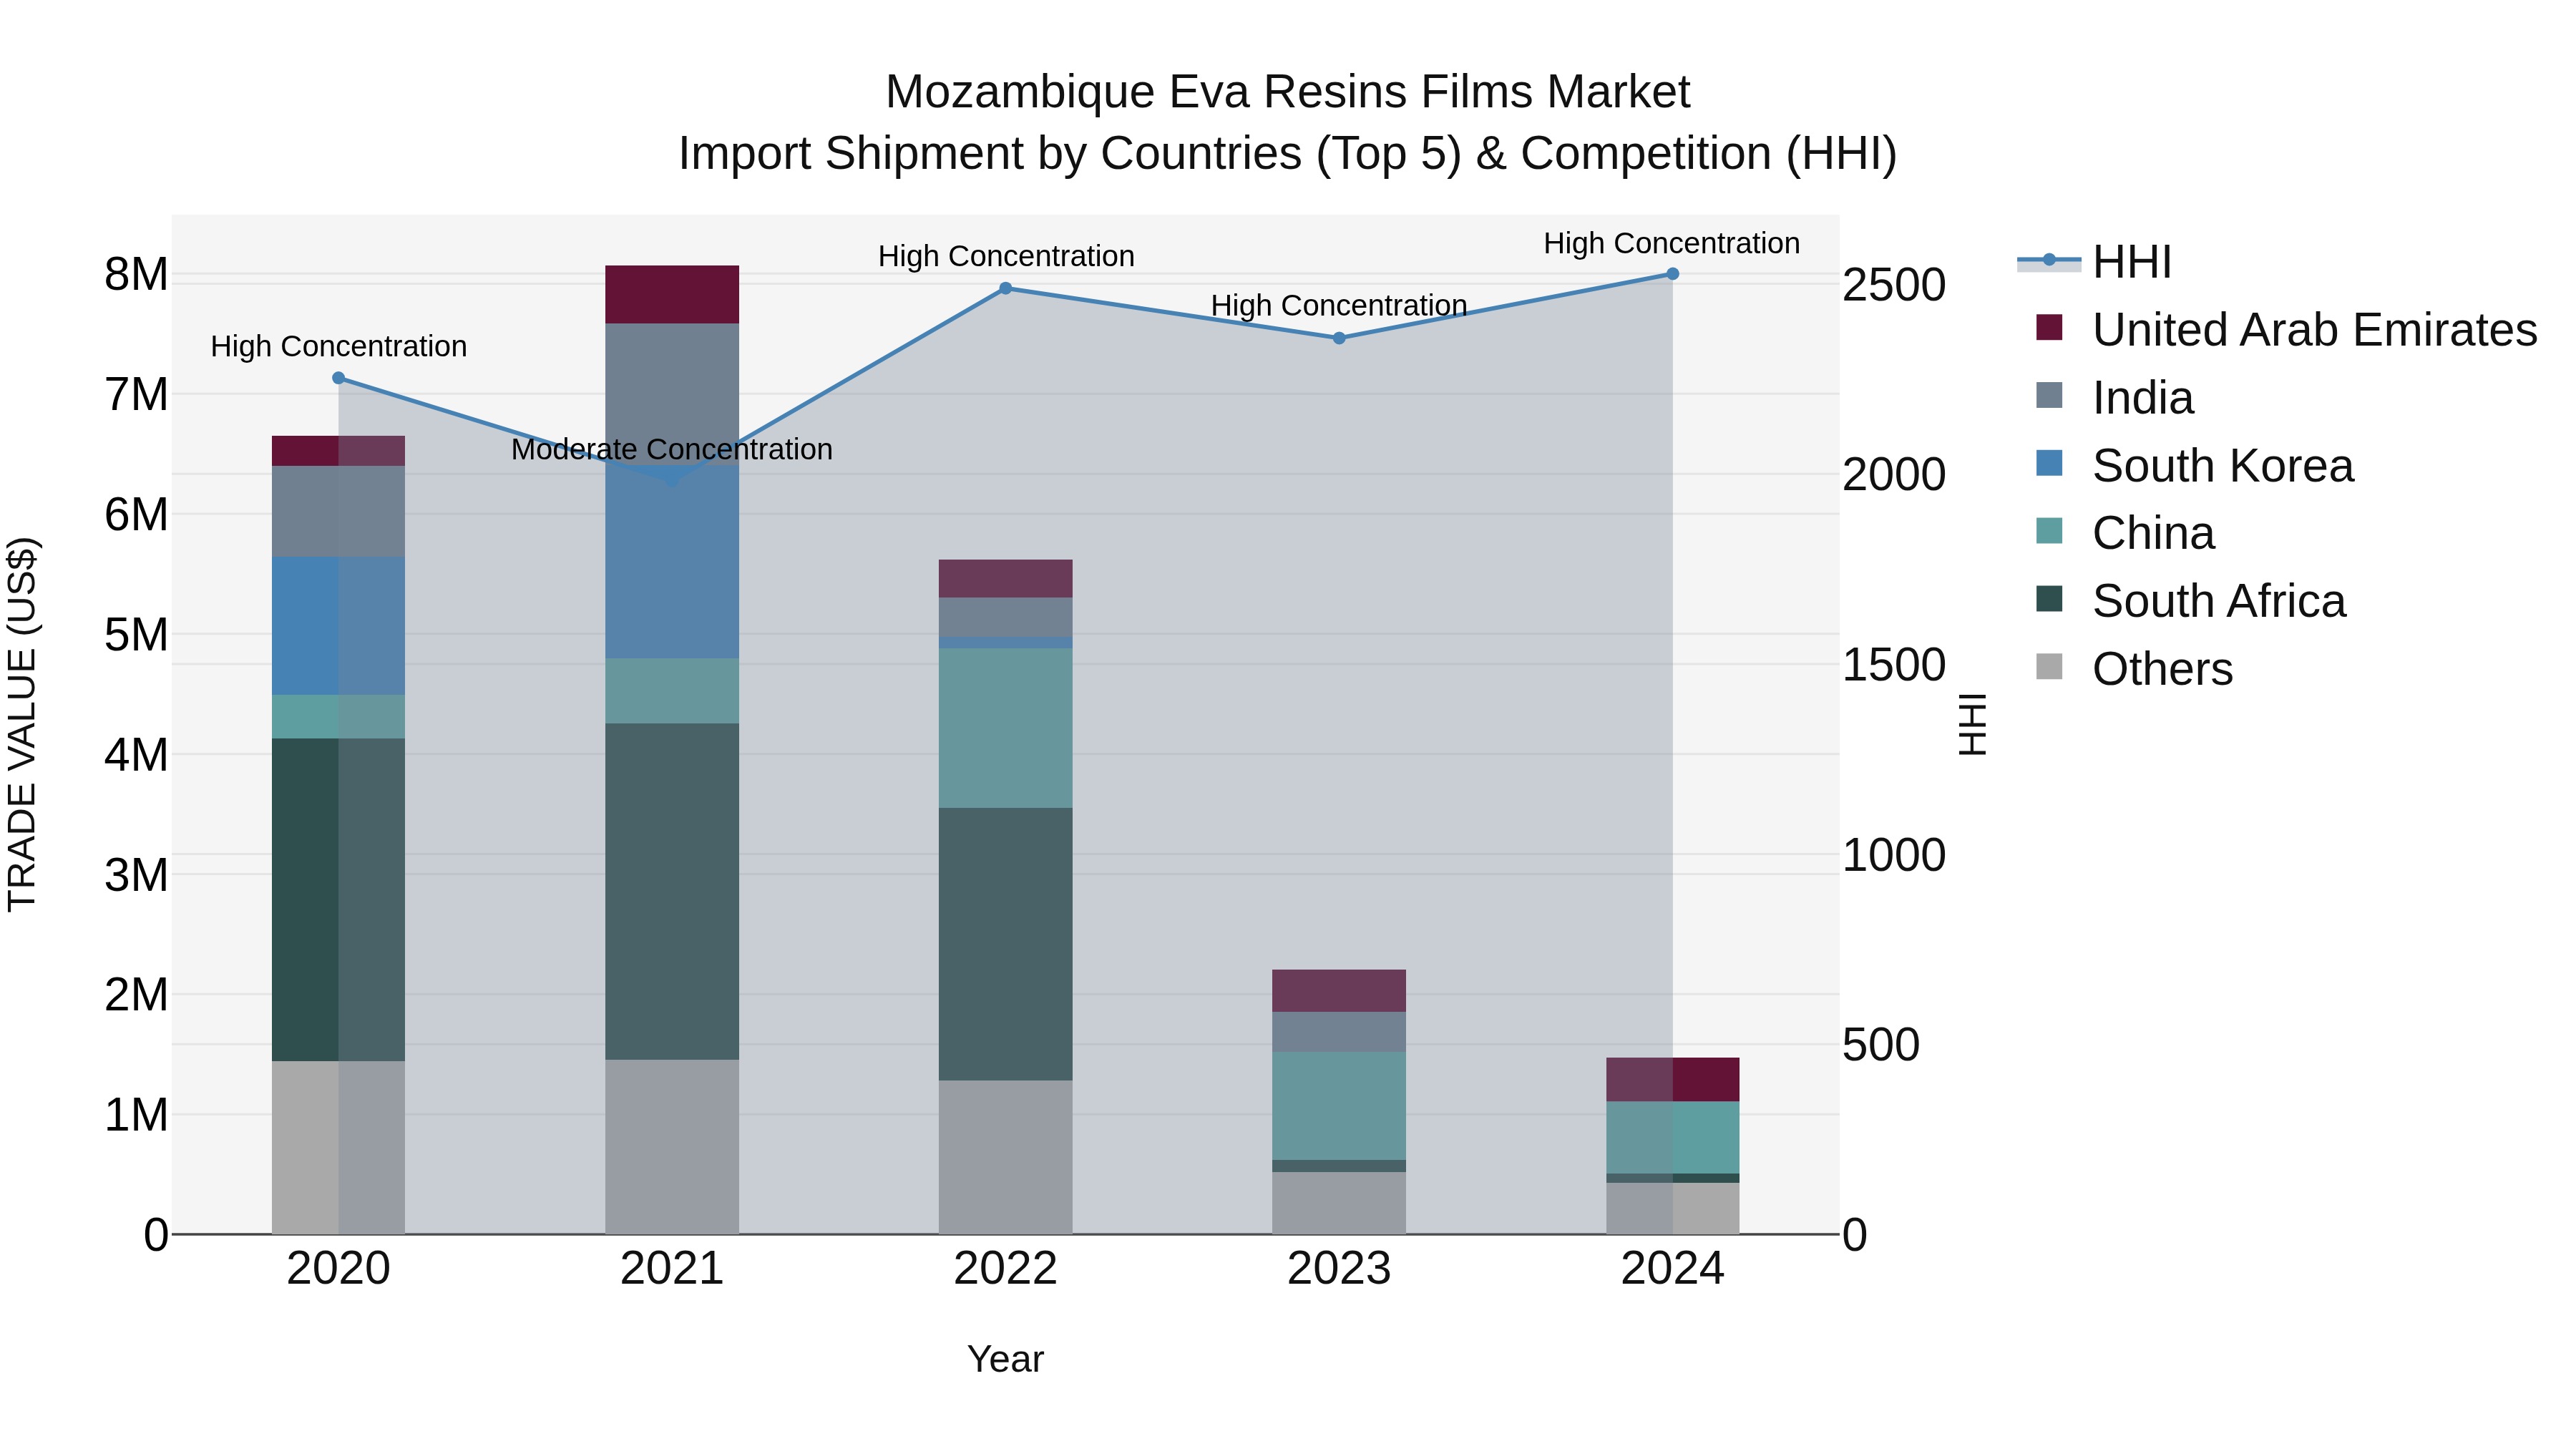Click the 2021 India bar segment
Image resolution: width=2576 pixels, height=1449 pixels.
pyautogui.click(x=672, y=395)
